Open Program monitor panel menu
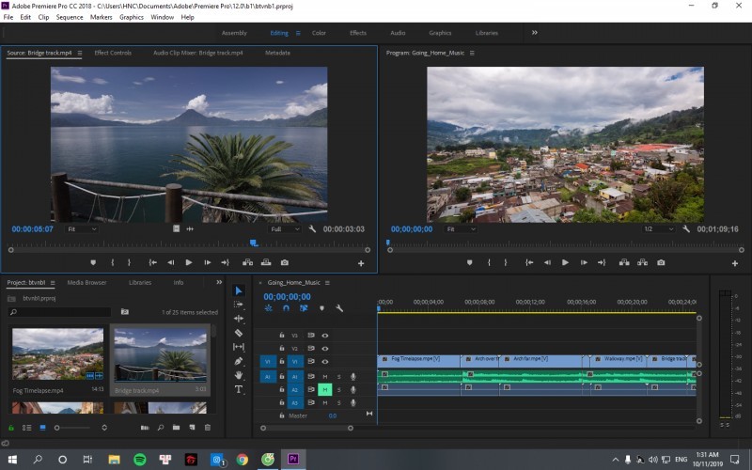The image size is (752, 470). pyautogui.click(x=472, y=54)
